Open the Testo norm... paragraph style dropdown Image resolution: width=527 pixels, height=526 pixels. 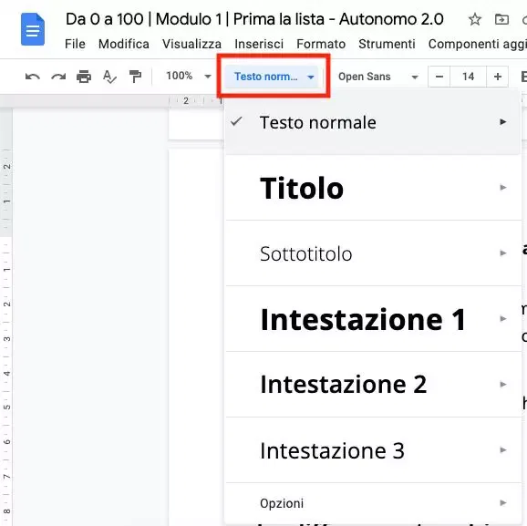pos(272,77)
